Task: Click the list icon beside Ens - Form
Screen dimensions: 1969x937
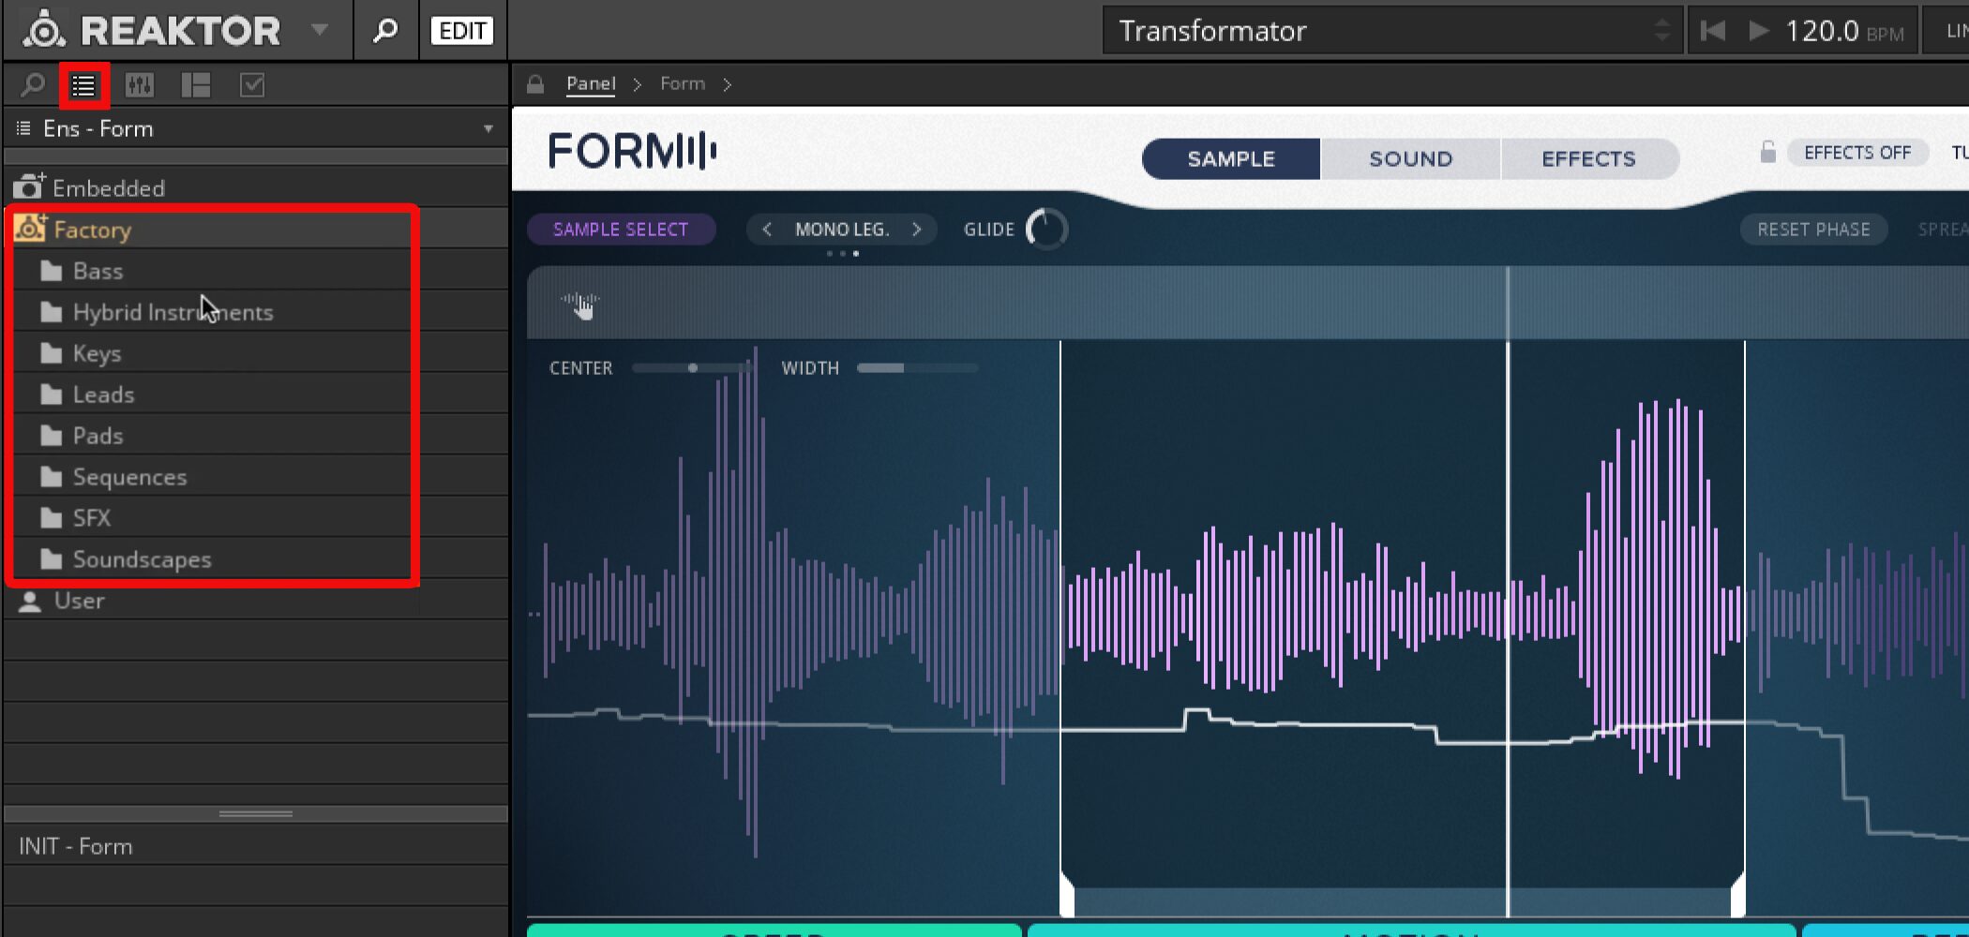Action: pyautogui.click(x=23, y=127)
